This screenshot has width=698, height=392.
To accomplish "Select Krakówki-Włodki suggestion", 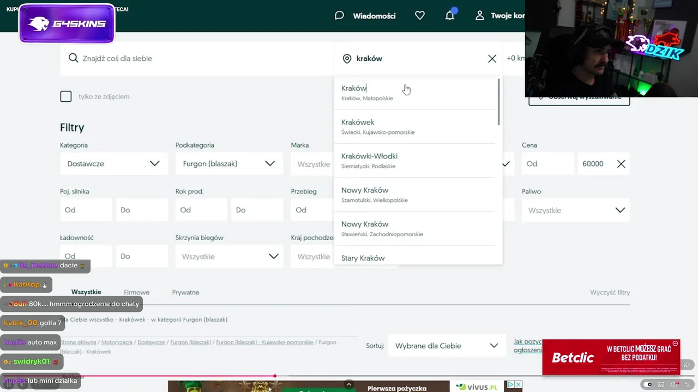I will (x=415, y=161).
